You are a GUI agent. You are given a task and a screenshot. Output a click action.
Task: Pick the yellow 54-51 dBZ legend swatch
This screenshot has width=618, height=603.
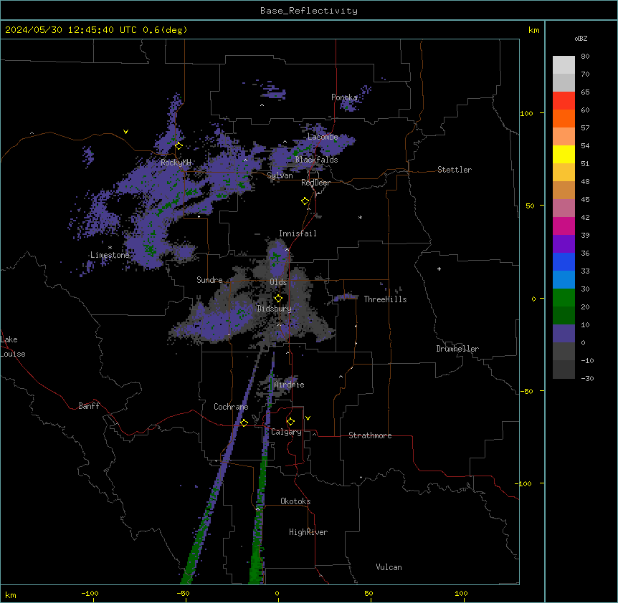point(564,154)
